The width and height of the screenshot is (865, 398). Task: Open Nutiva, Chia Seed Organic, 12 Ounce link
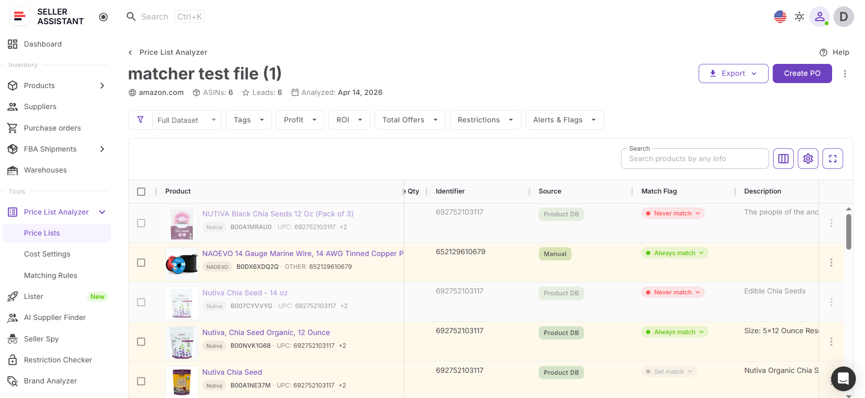tap(266, 332)
